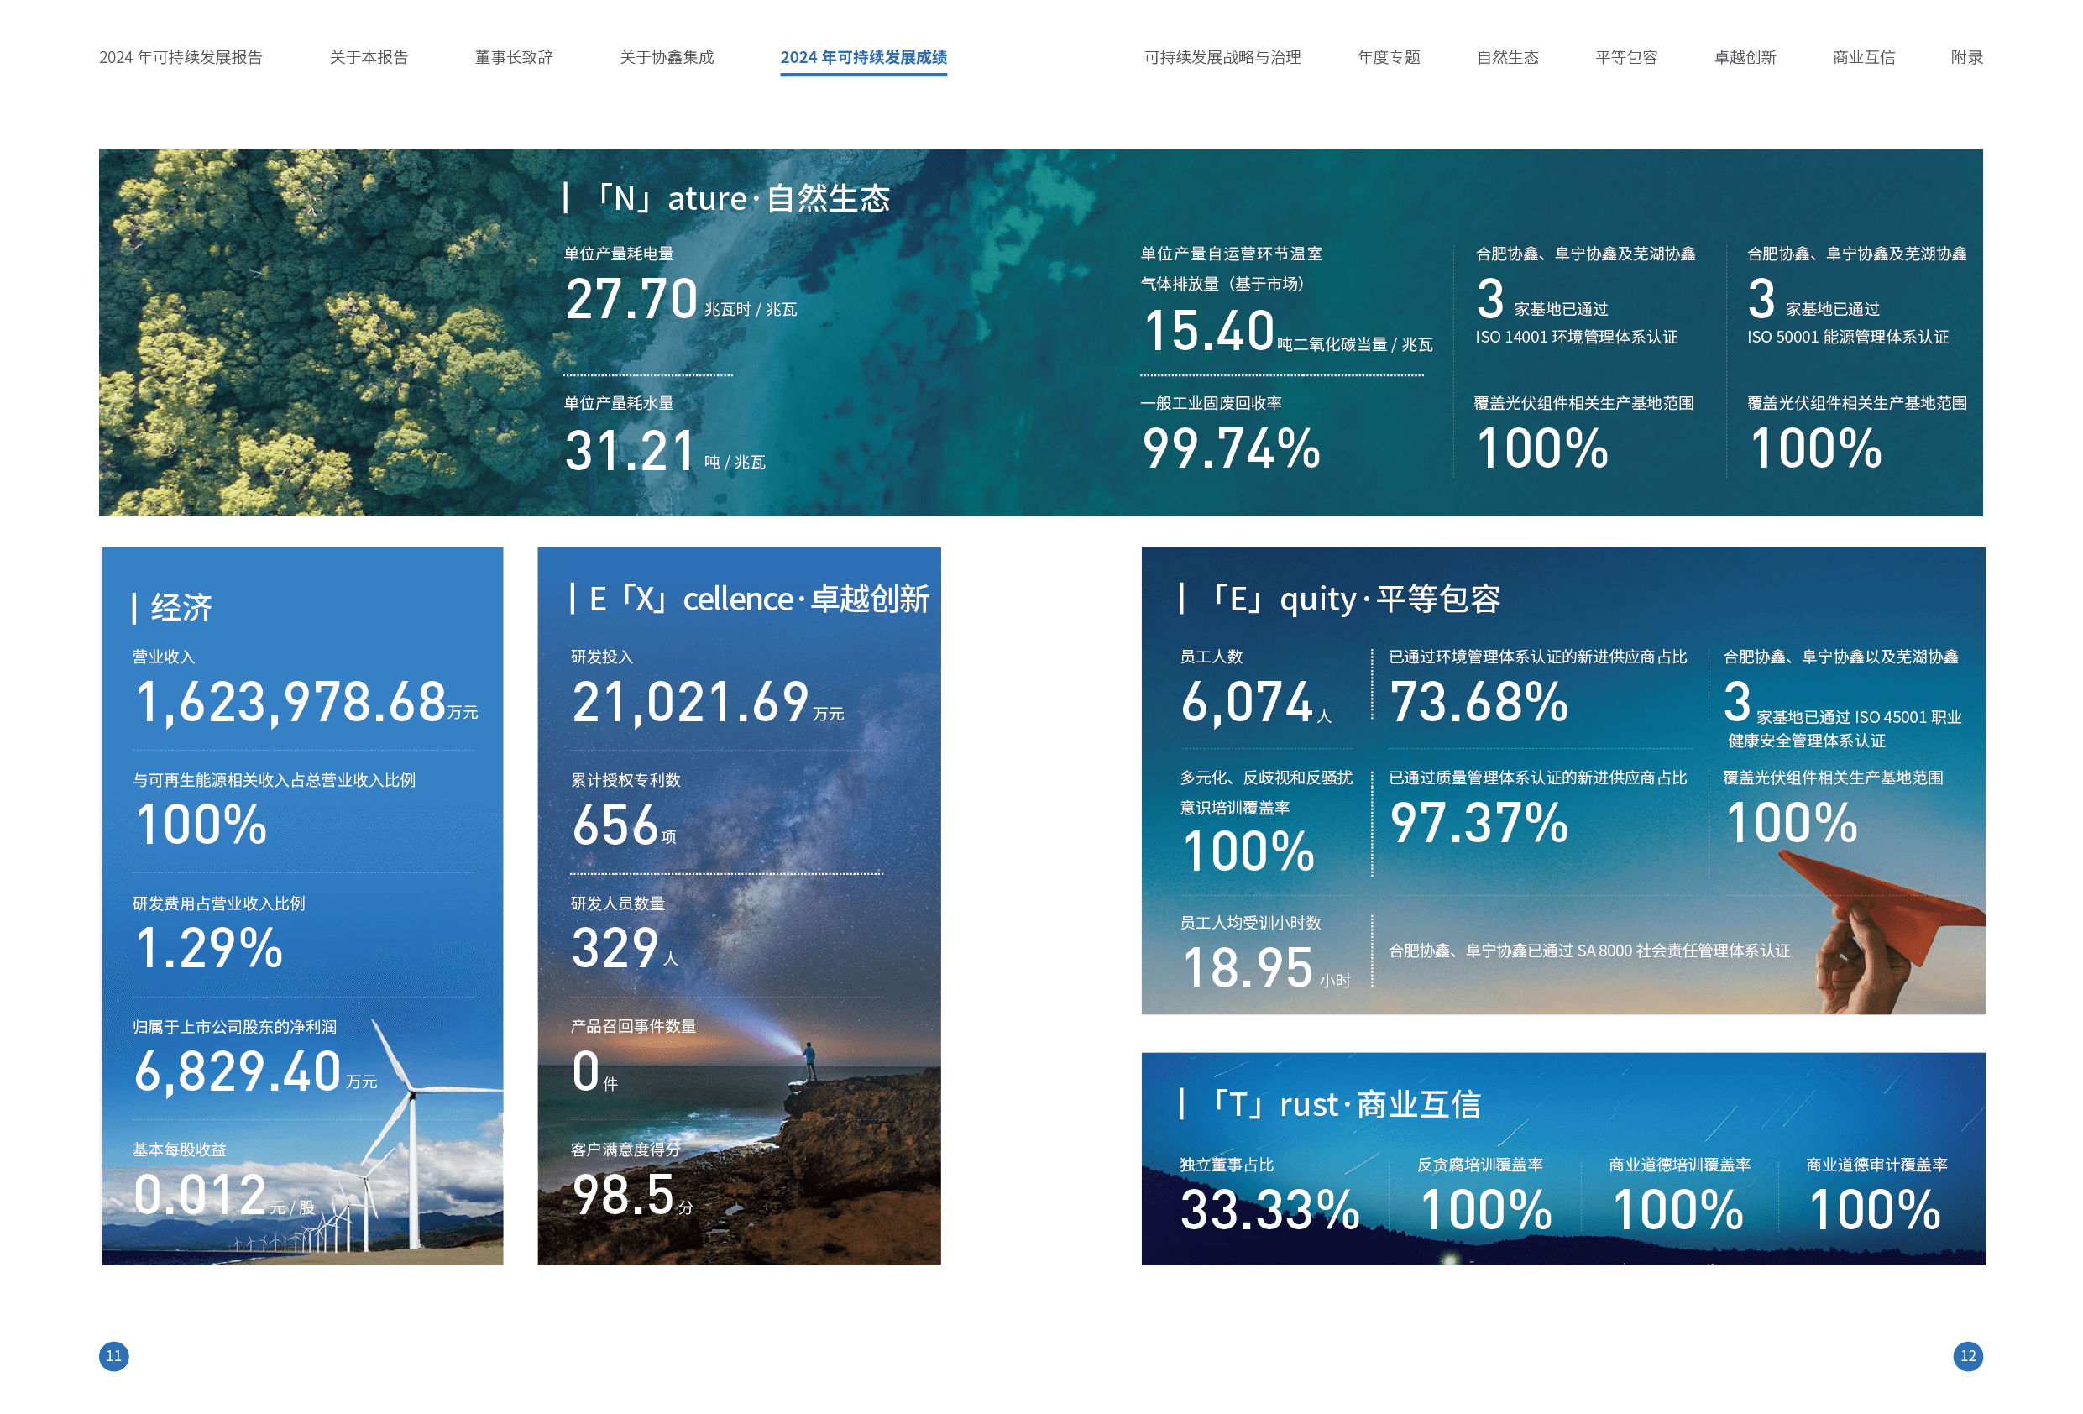
Task: Navigate to the 自然生态 section
Action: [1507, 57]
